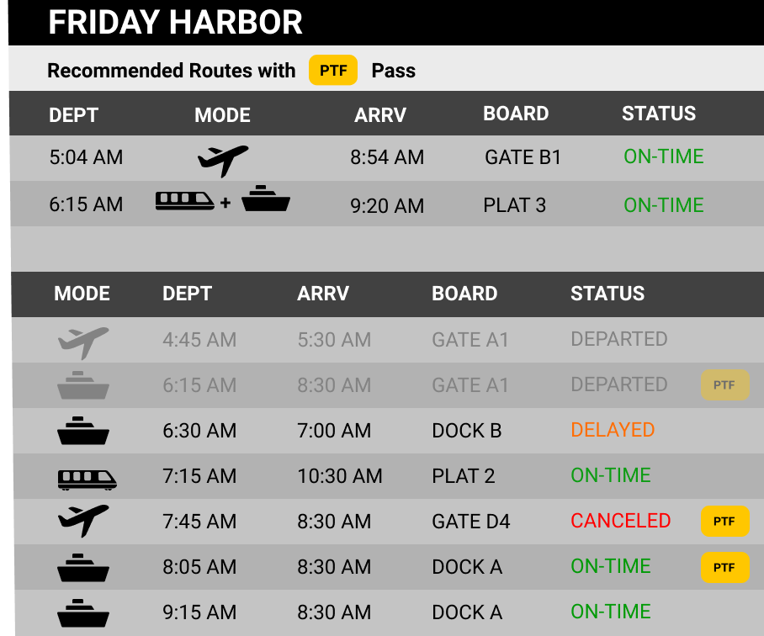Click the PTF badge on 8:05 AM DOCK A row
764x636 pixels.
point(724,567)
